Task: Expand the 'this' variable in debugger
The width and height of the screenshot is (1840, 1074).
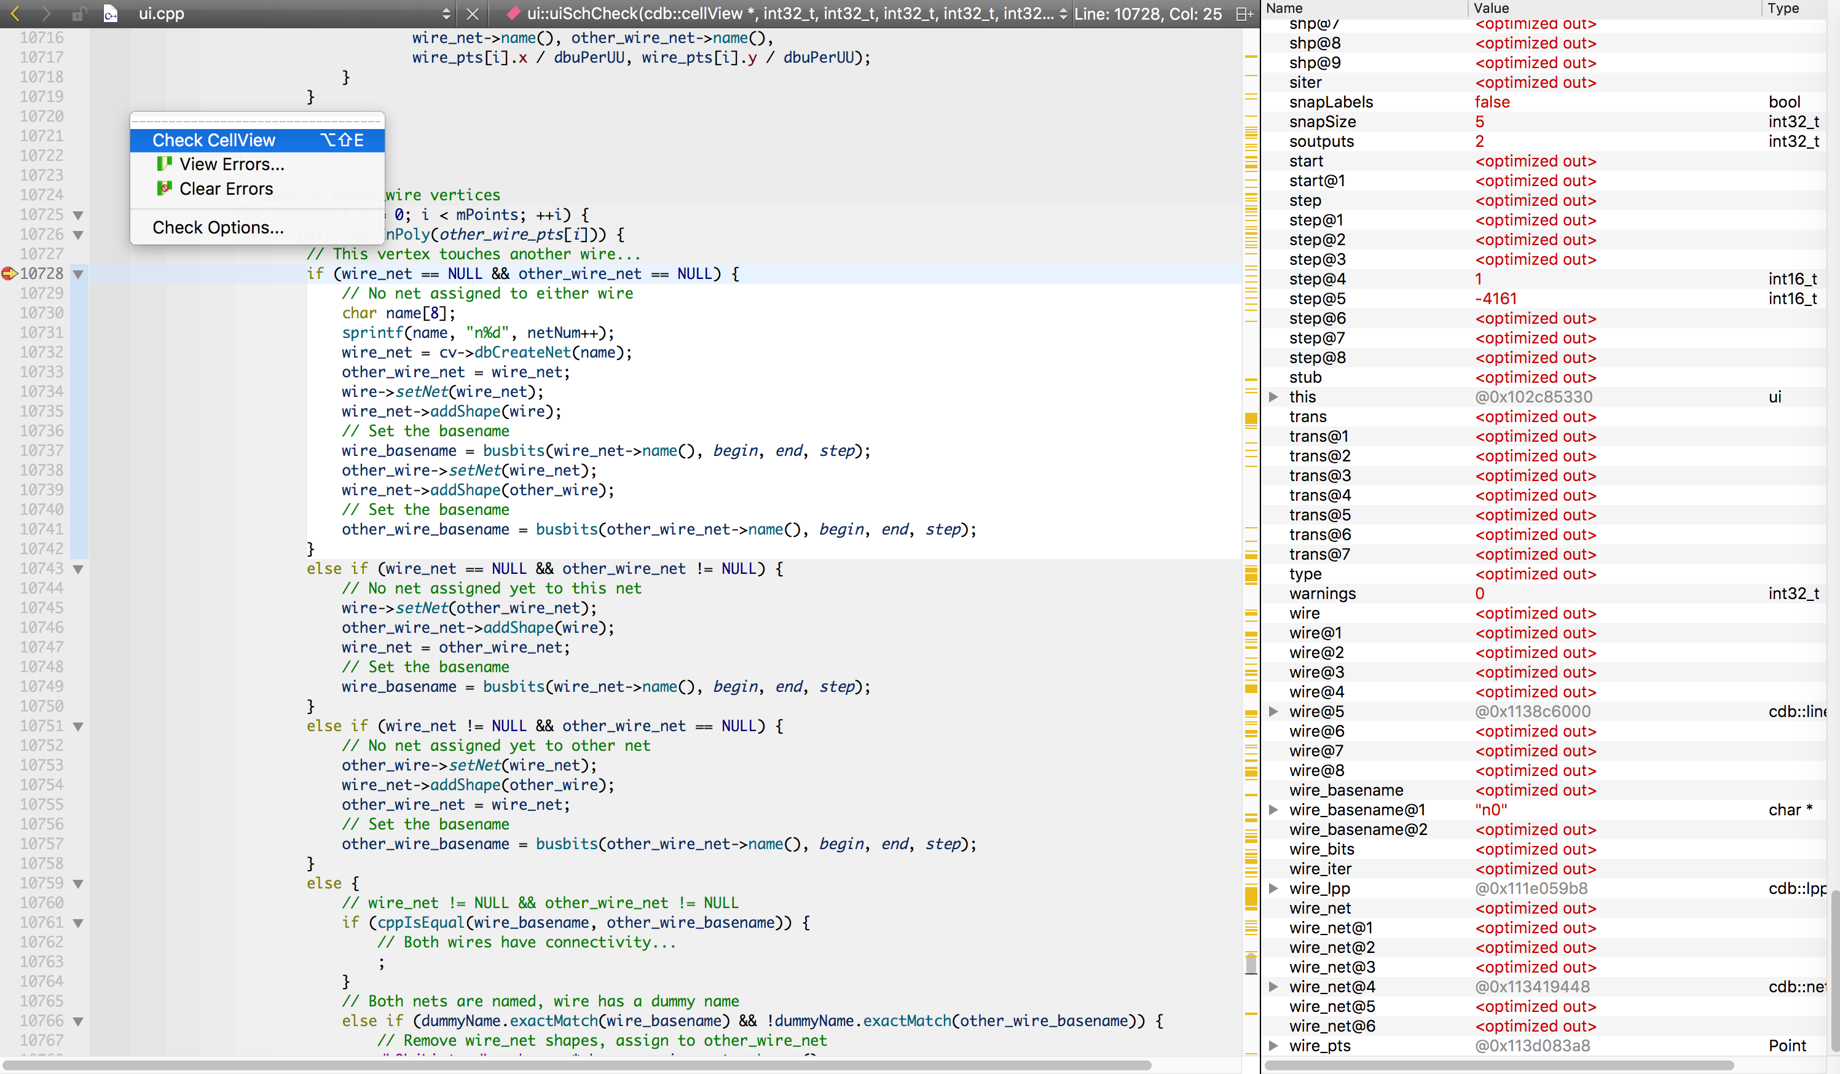Action: pyautogui.click(x=1273, y=396)
